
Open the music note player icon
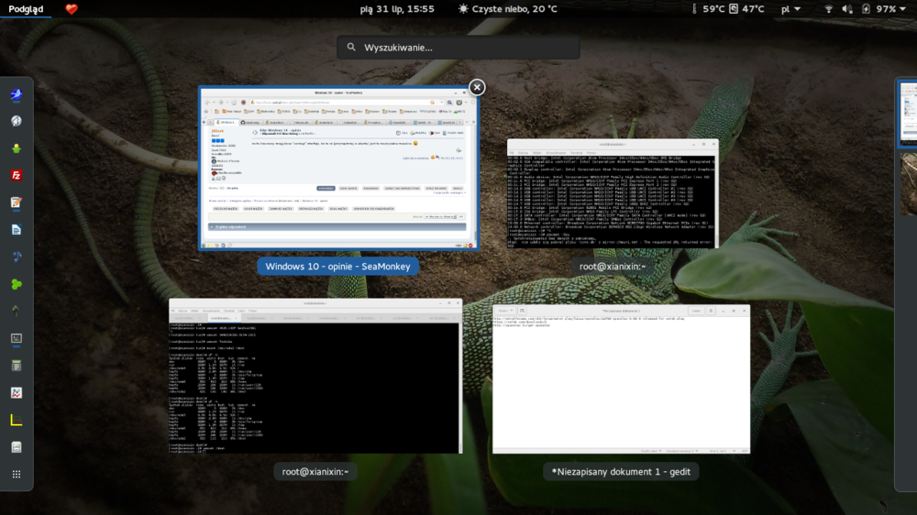[x=17, y=257]
